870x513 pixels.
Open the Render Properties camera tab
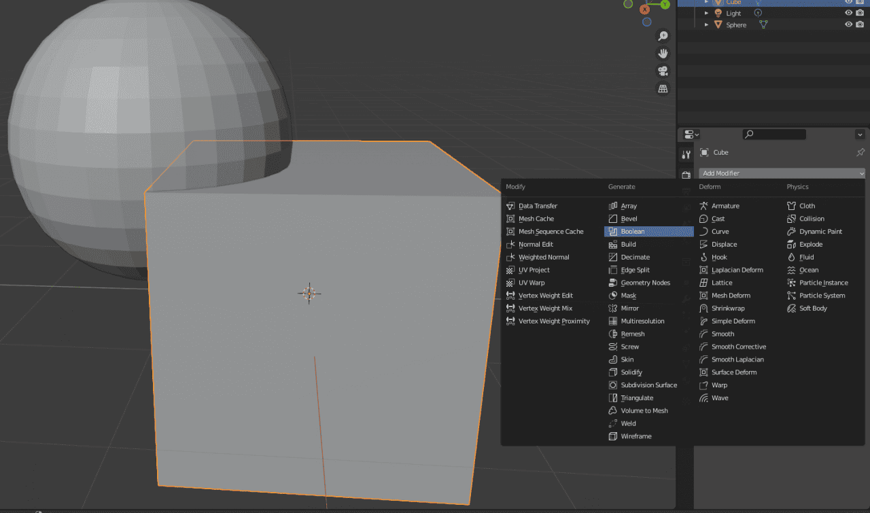pos(685,174)
